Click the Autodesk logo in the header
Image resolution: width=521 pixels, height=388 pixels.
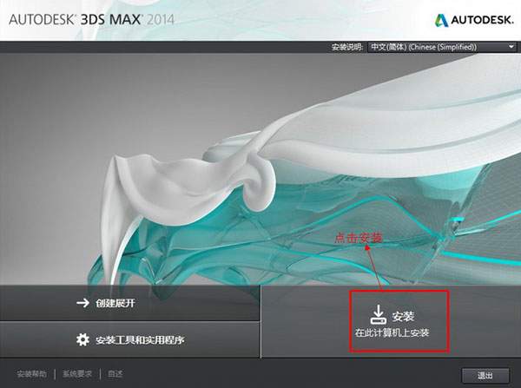474,20
